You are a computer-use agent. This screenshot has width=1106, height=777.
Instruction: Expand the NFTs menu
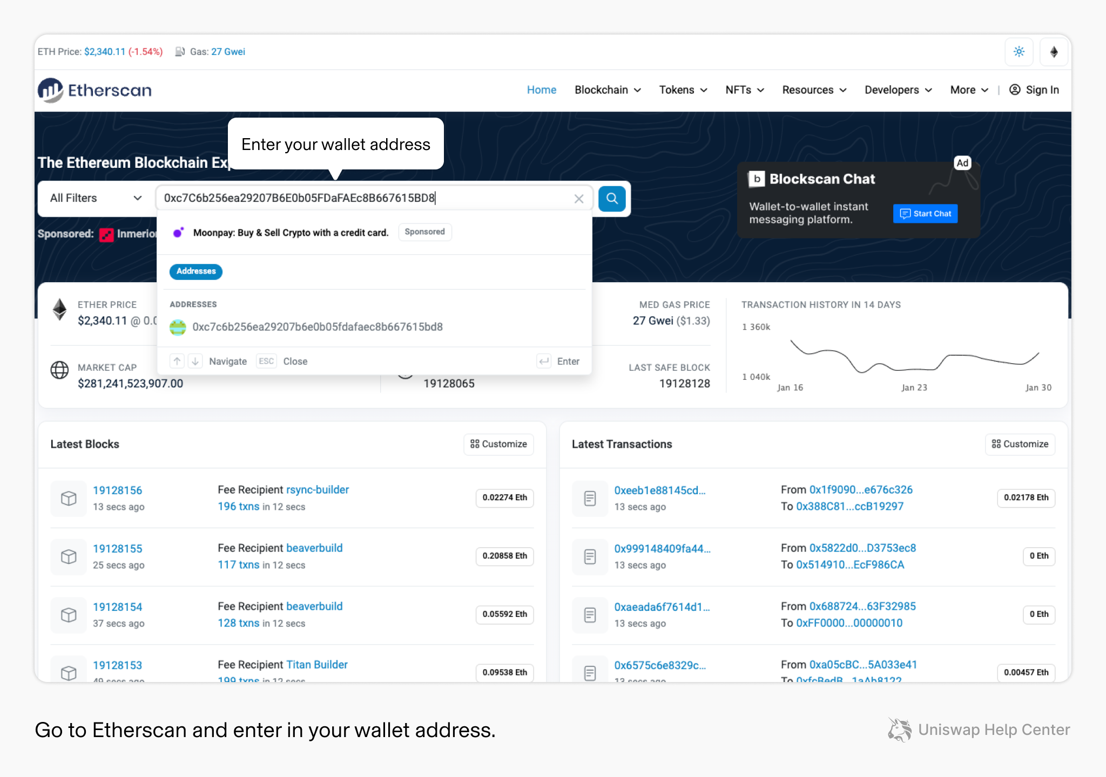[745, 90]
